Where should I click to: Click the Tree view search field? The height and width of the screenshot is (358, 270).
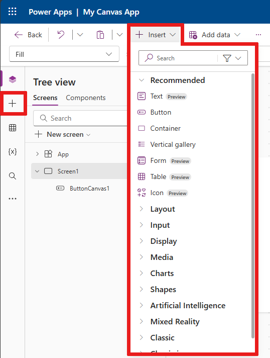tap(80, 118)
